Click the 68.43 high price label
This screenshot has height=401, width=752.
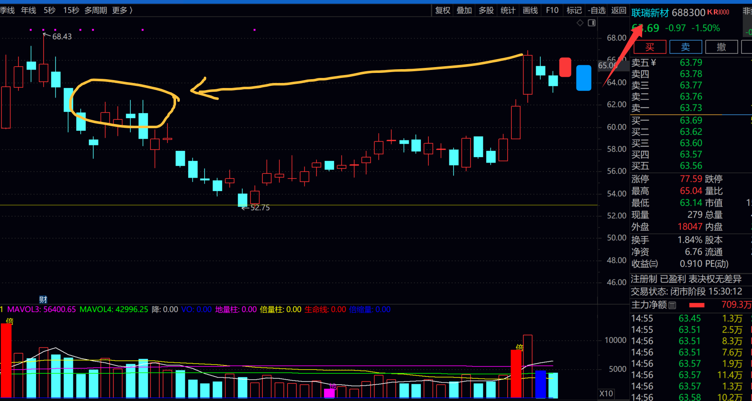62,37
